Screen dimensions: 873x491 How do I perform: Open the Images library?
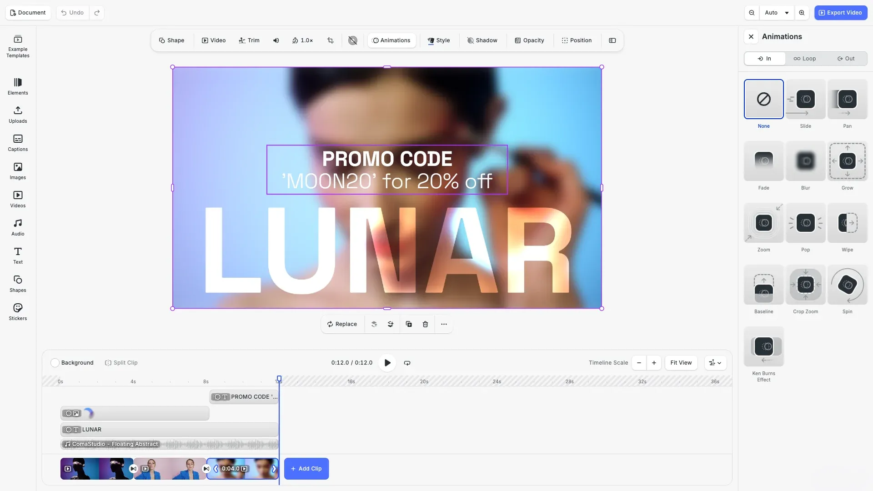click(x=18, y=171)
